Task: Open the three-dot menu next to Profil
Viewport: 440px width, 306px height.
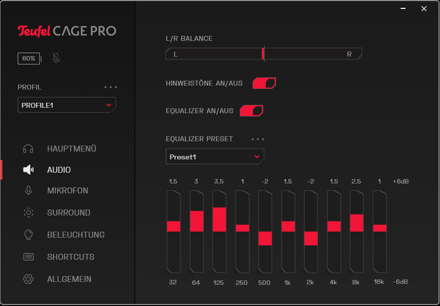Action: [x=111, y=87]
